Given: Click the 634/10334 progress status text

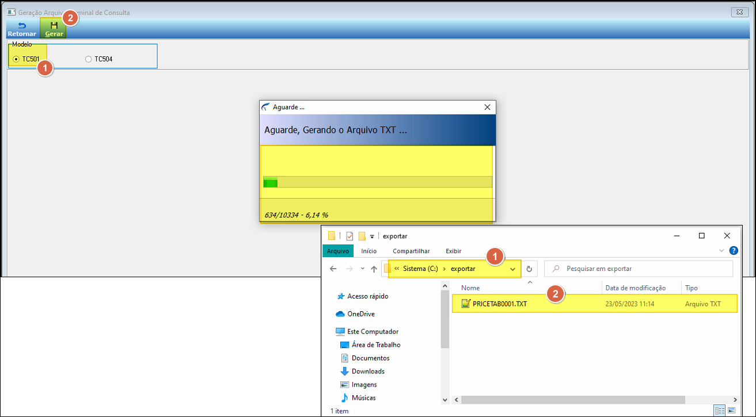Looking at the screenshot, I should point(297,215).
